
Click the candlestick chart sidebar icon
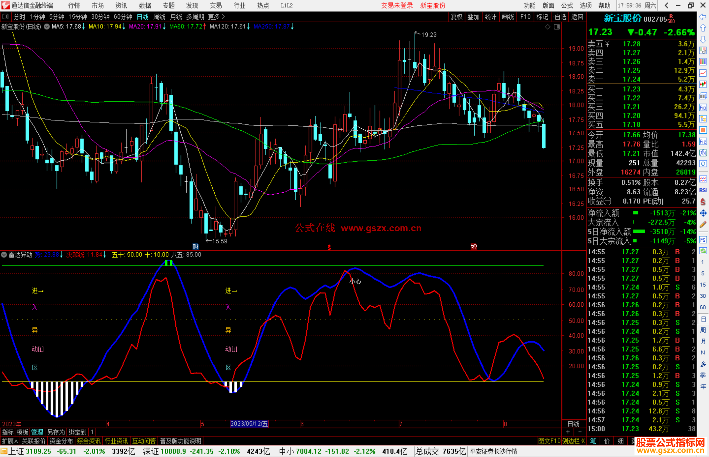point(703,85)
